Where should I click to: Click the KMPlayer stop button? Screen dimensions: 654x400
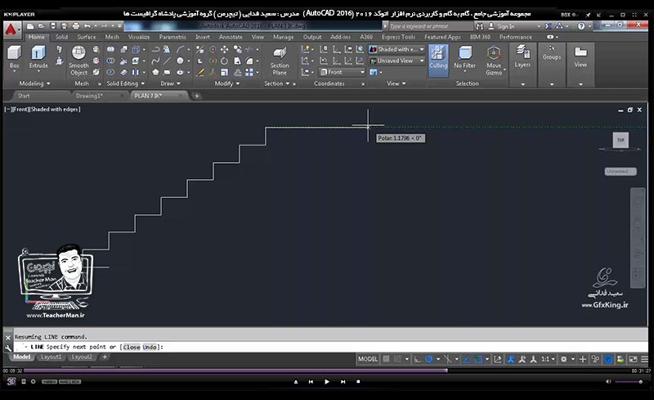[x=358, y=382]
